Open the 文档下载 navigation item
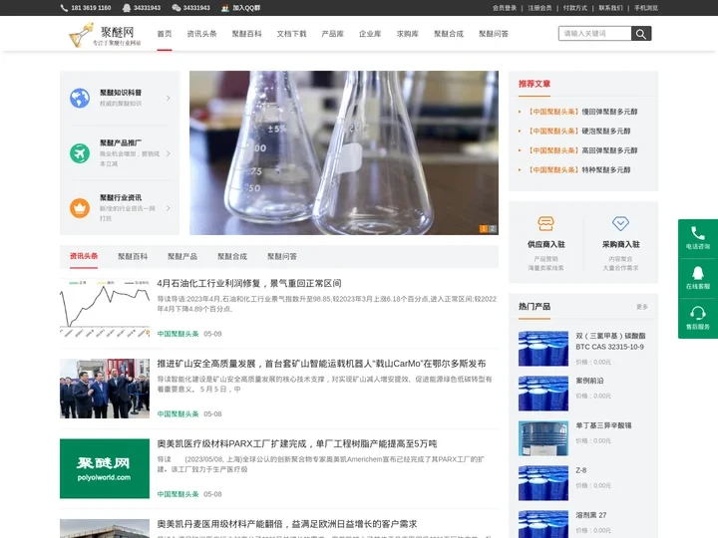 (291, 34)
